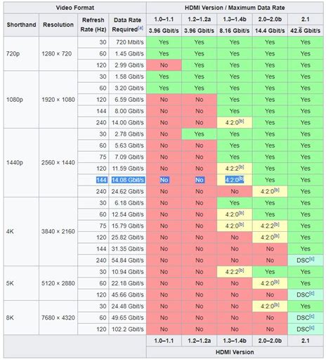Click the Video Format header cell
The width and height of the screenshot is (333, 364).
coord(75,8)
